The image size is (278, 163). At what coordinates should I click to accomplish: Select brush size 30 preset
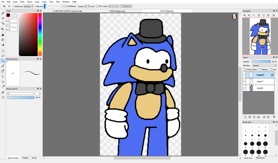pyautogui.click(x=259, y=145)
